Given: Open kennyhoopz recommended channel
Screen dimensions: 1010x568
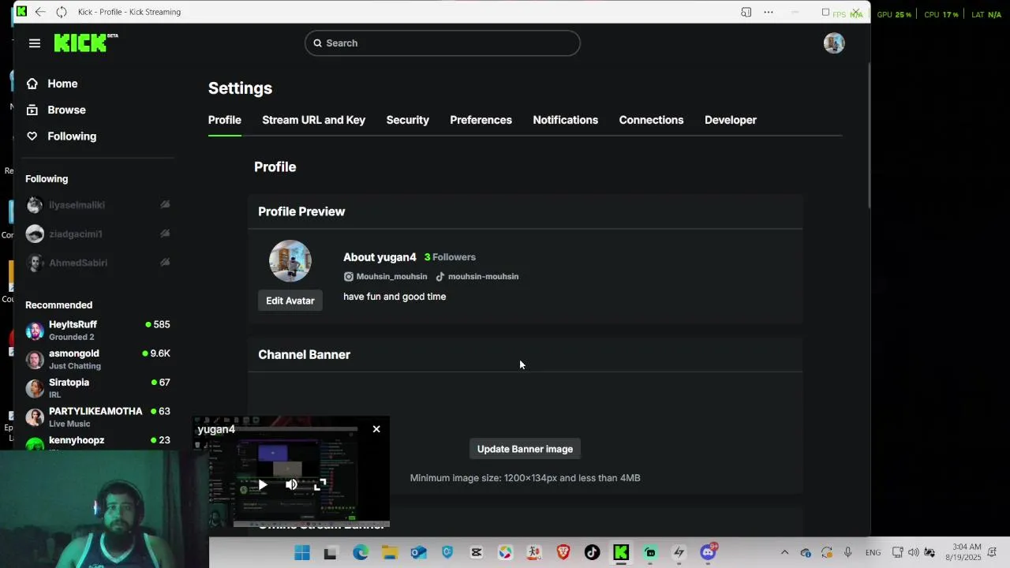Looking at the screenshot, I should [98, 443].
